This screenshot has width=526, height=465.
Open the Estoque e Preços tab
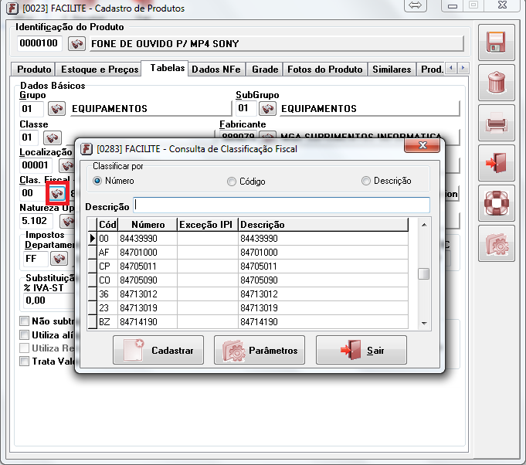point(100,70)
